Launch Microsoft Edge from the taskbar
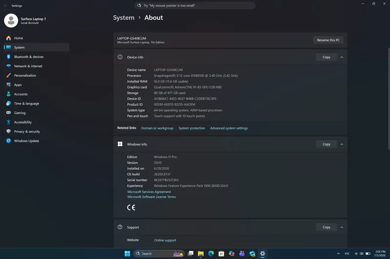This screenshot has width=390, height=259. 211,254
